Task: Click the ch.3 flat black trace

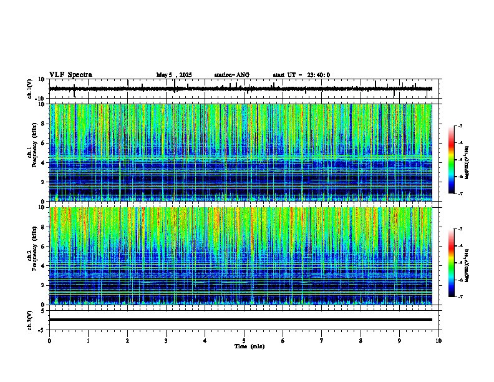Action: [x=241, y=320]
